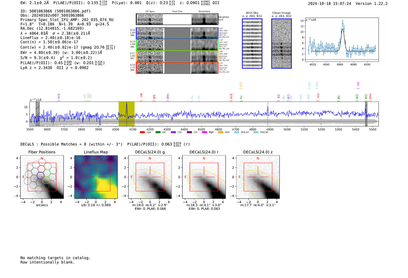Viewport: 408px width, 278px height.
Task: Click the 'Row intentionally blank.' text
Action: pos(48,262)
